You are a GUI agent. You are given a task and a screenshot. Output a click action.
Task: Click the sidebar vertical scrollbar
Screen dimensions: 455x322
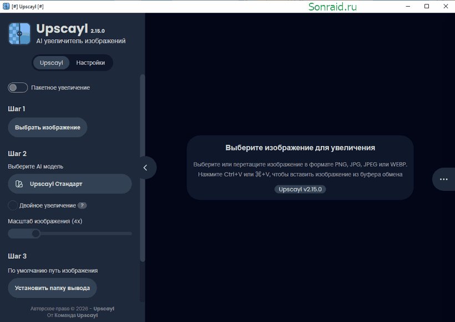(x=142, y=168)
